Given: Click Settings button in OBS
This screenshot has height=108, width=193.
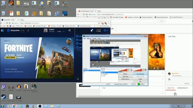Looking at the screenshot, I should tap(125, 74).
